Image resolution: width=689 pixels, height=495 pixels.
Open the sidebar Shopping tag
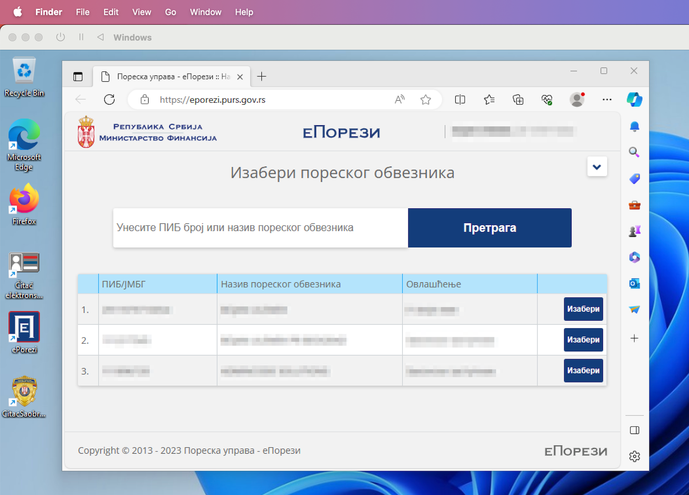634,179
